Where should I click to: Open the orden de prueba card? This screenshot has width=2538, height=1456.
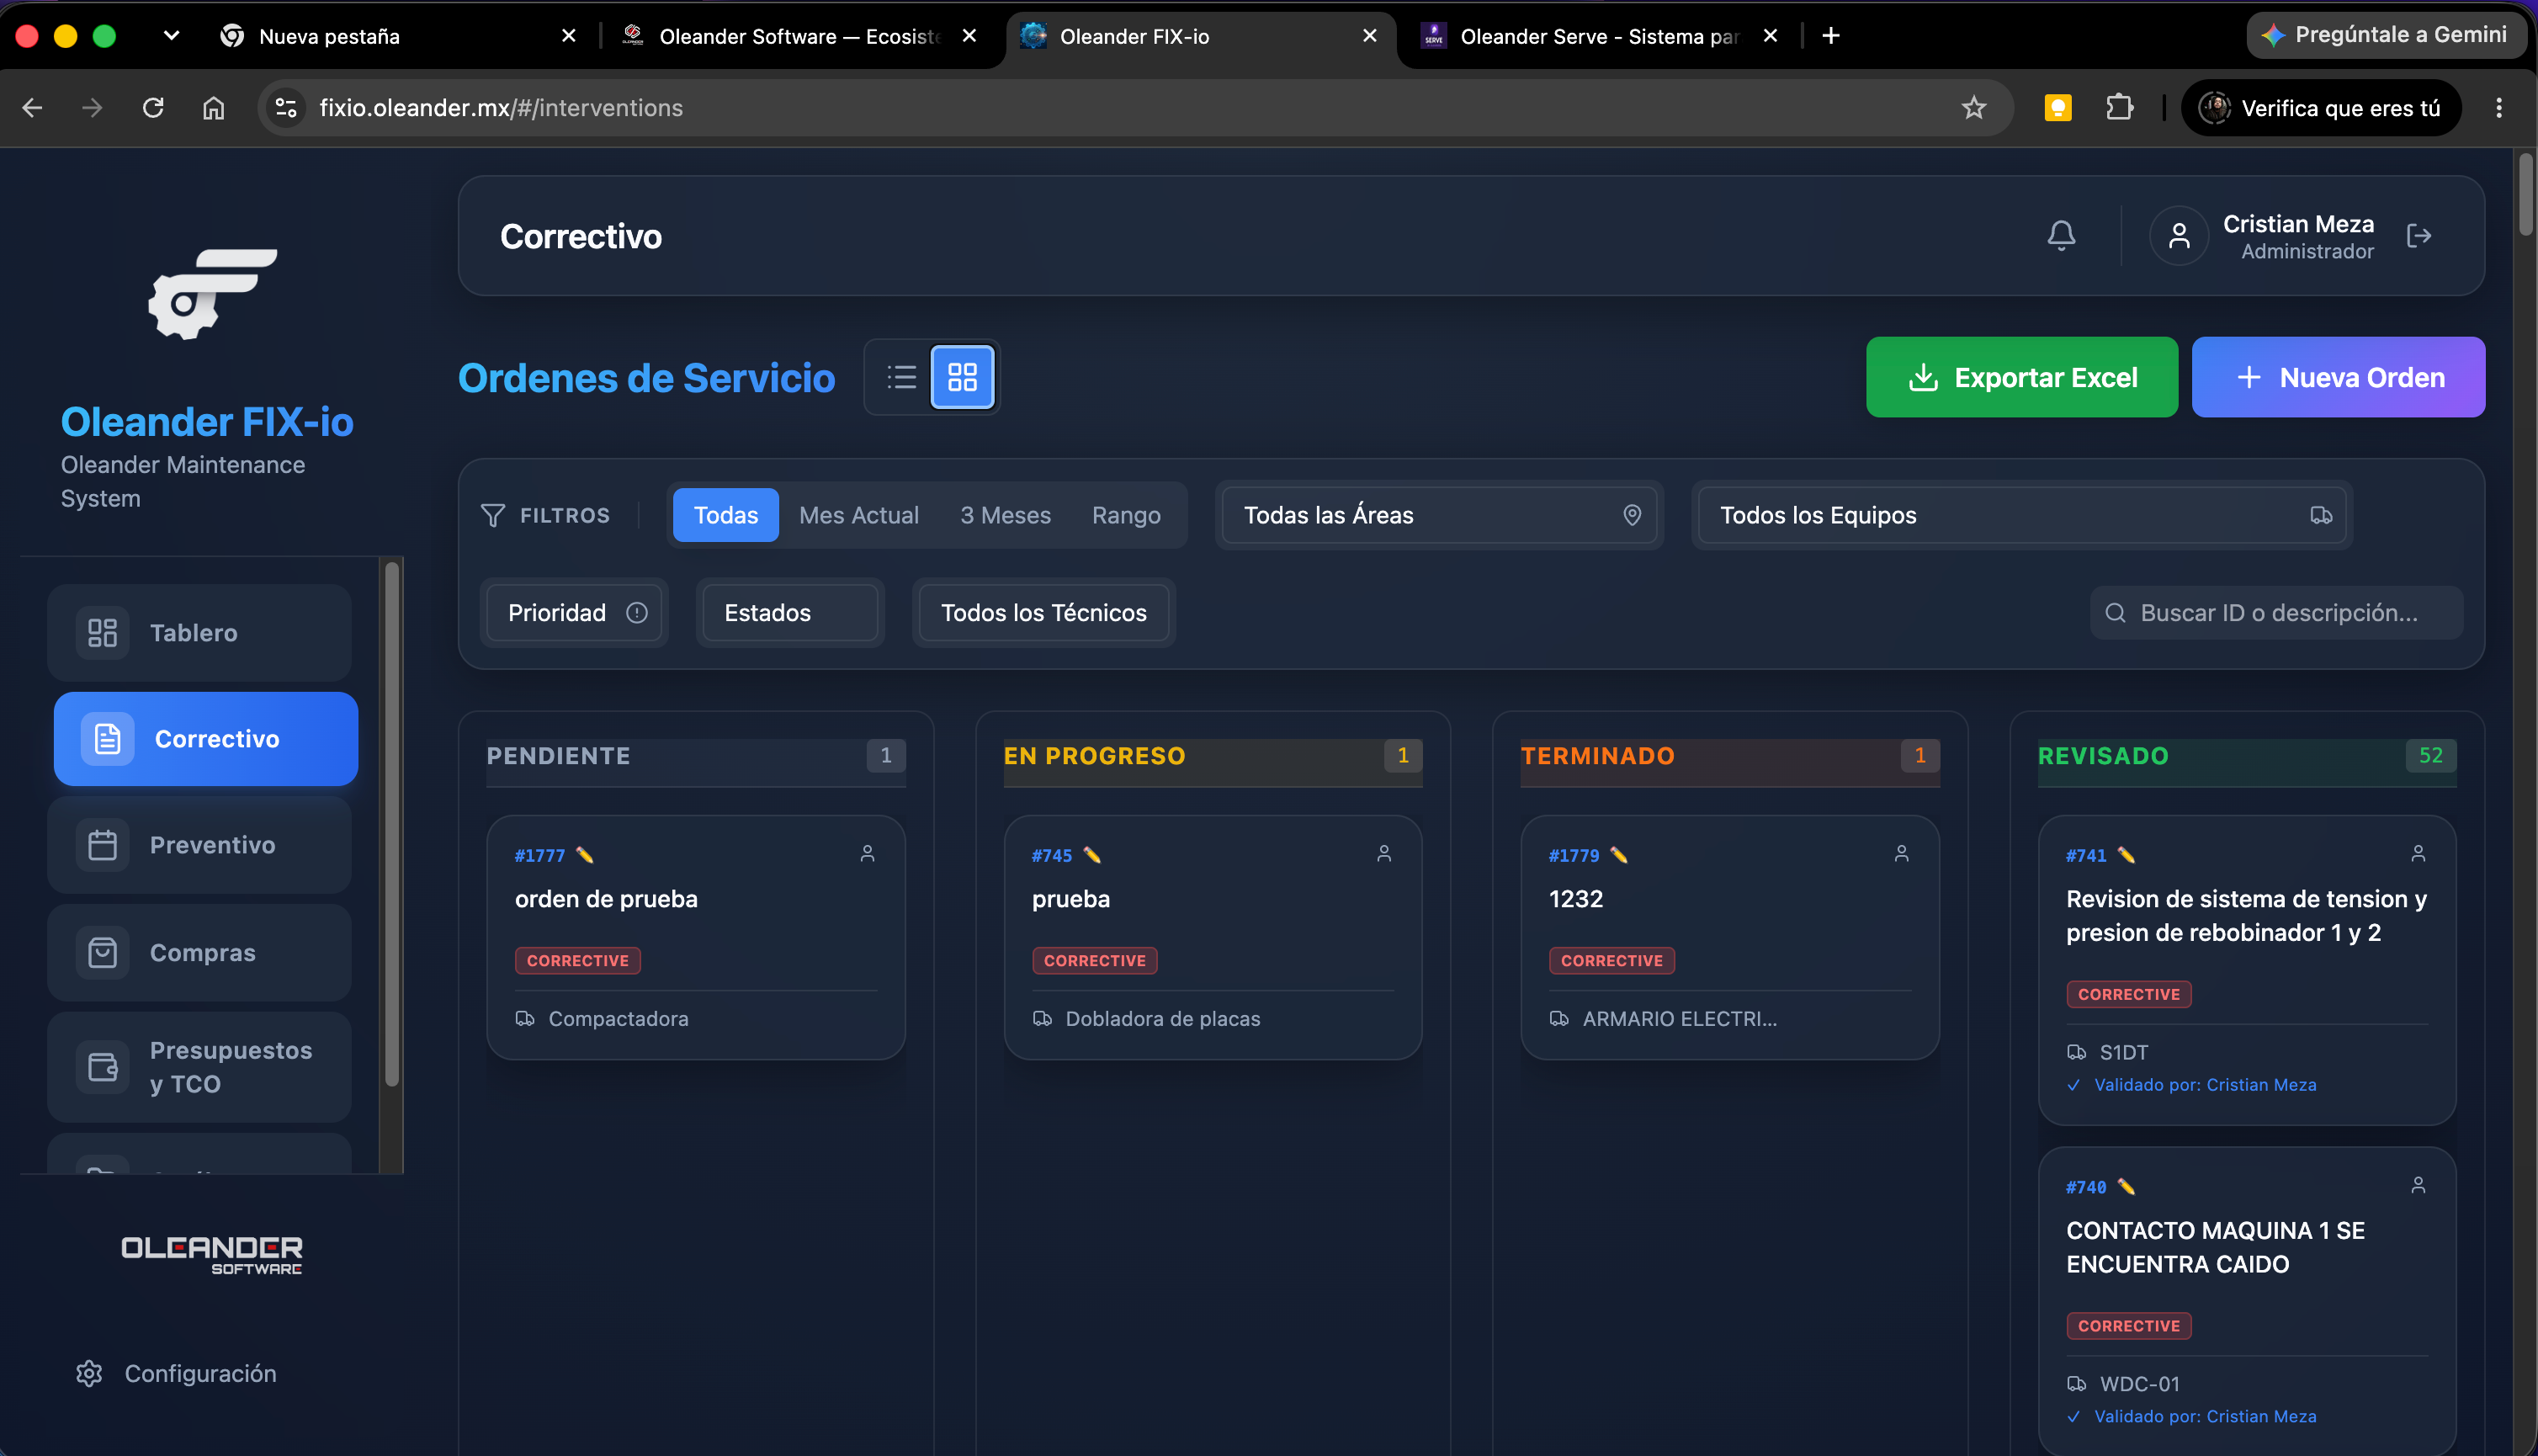point(696,937)
